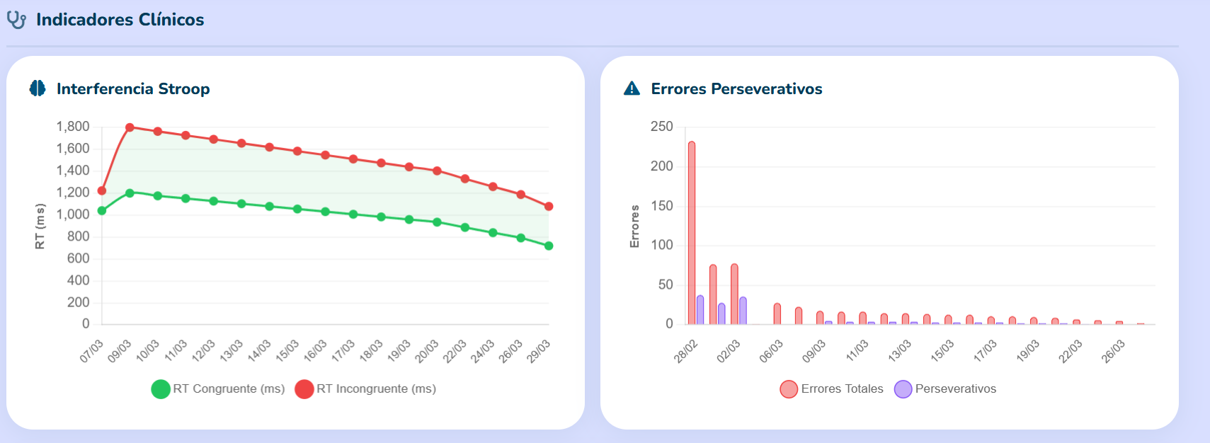Click the red RT Incongruente legend circle
Image resolution: width=1210 pixels, height=443 pixels.
[x=304, y=389]
